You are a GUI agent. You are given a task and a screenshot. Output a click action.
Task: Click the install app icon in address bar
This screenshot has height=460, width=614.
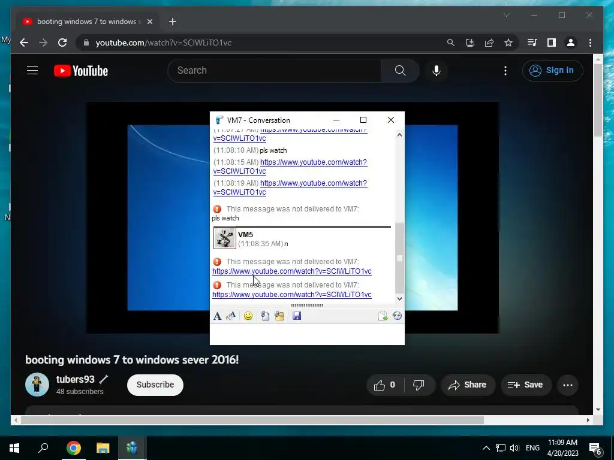pos(470,43)
